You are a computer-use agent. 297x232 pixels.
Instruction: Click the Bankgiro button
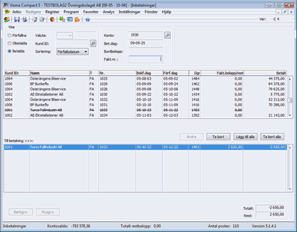(x=21, y=212)
